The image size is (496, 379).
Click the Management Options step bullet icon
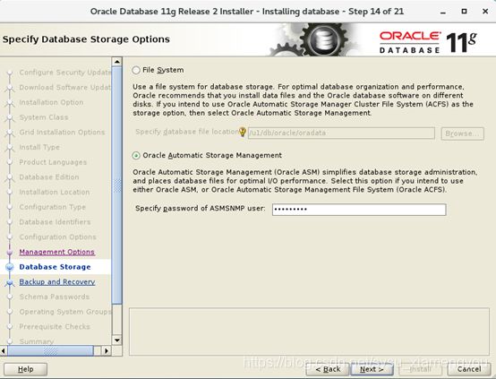[x=10, y=252]
